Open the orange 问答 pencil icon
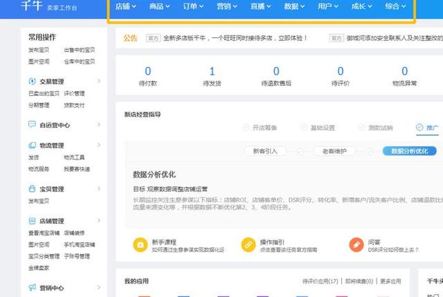 pyautogui.click(x=356, y=245)
